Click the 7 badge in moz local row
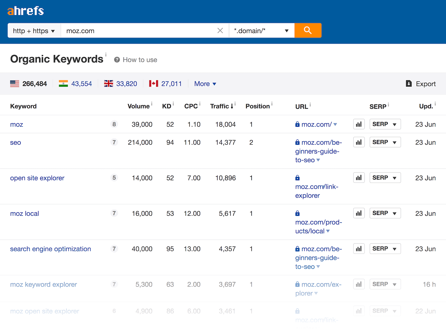 point(114,213)
